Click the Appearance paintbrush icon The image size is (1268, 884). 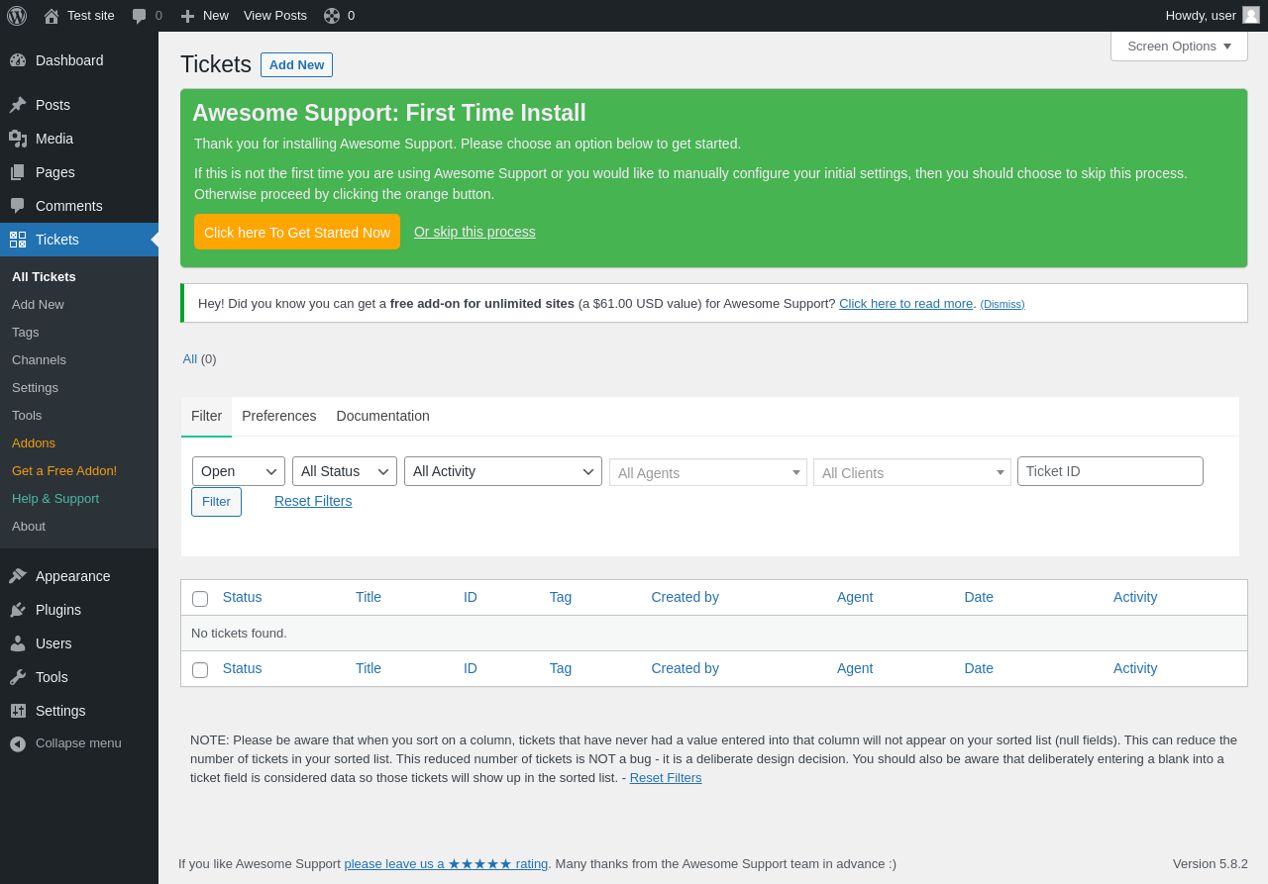coord(18,576)
